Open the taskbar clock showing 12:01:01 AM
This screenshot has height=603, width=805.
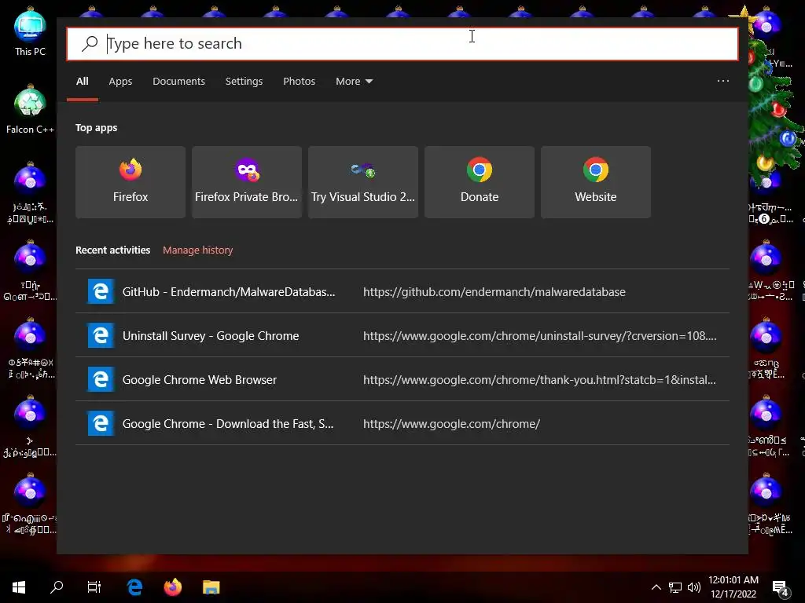pyautogui.click(x=733, y=587)
